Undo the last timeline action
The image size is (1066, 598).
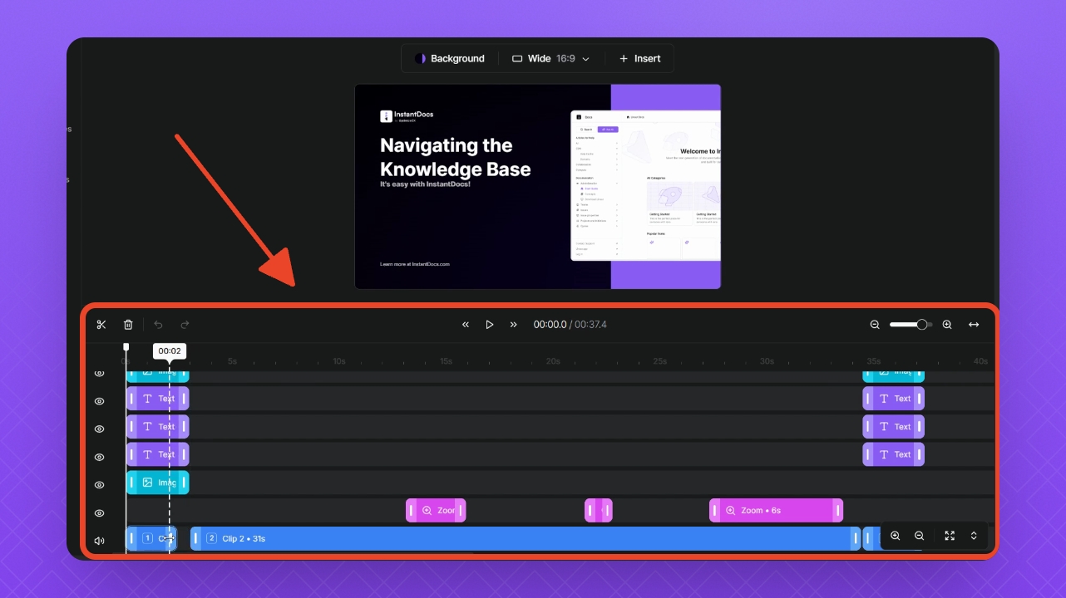point(158,325)
